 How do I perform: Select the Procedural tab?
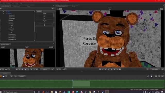(39, 11)
